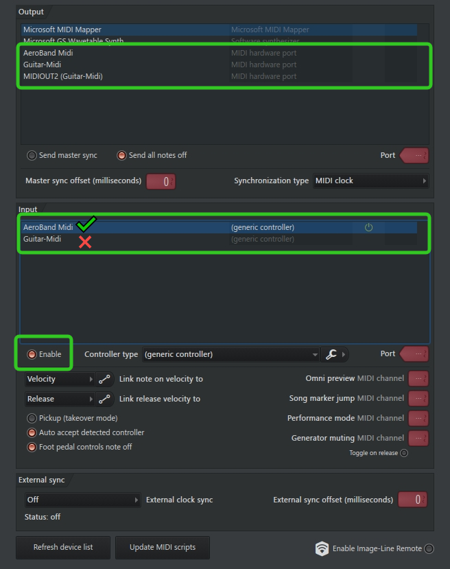Screen dimensions: 450x569
Task: Click Song marker jump MIDI channel field
Action: coord(418,399)
